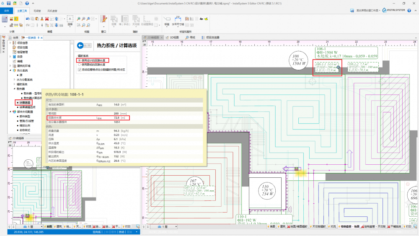The height and width of the screenshot is (236, 419).
Task: Collapse the 热力系统 tree node
Action: [10, 70]
